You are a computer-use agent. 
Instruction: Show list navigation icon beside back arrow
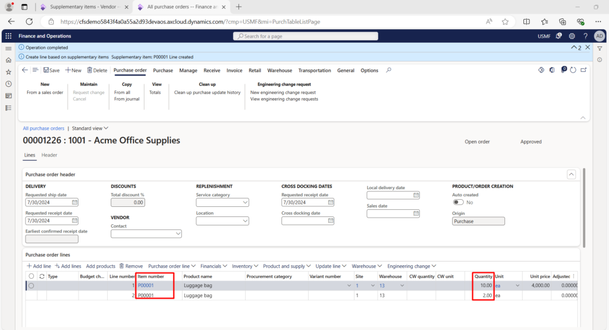pos(35,70)
